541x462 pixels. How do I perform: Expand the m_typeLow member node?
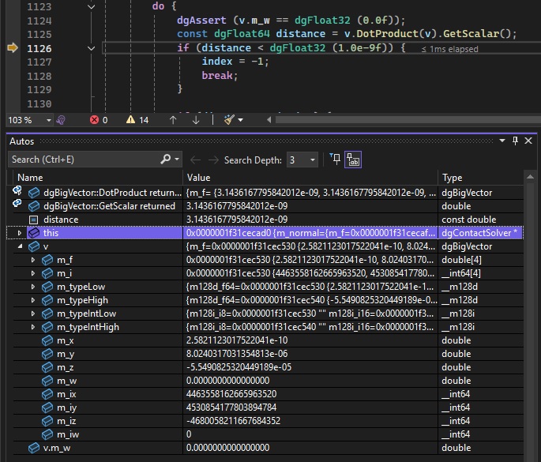tap(32, 287)
